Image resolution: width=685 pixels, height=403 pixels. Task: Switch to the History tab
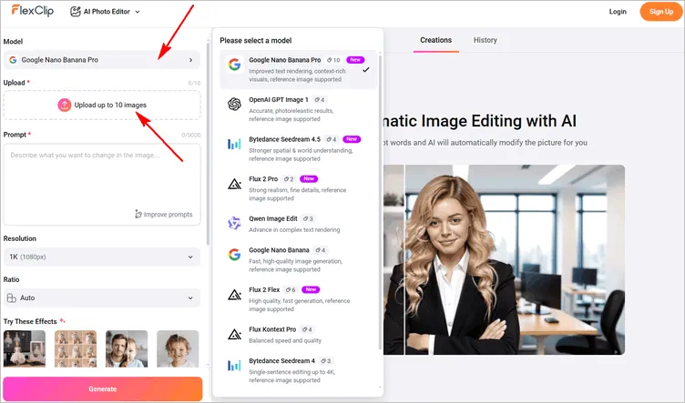pos(485,40)
